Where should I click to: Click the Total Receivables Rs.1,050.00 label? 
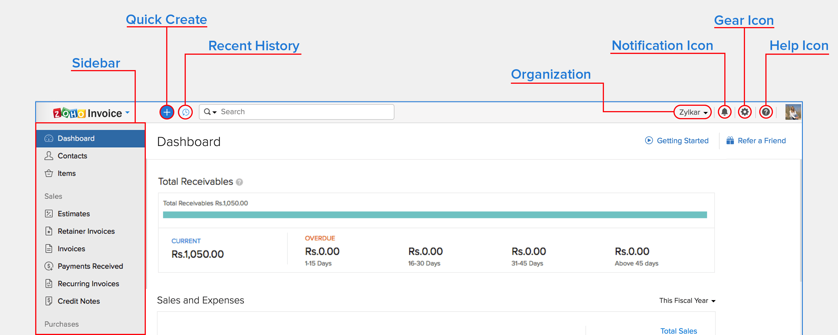205,203
